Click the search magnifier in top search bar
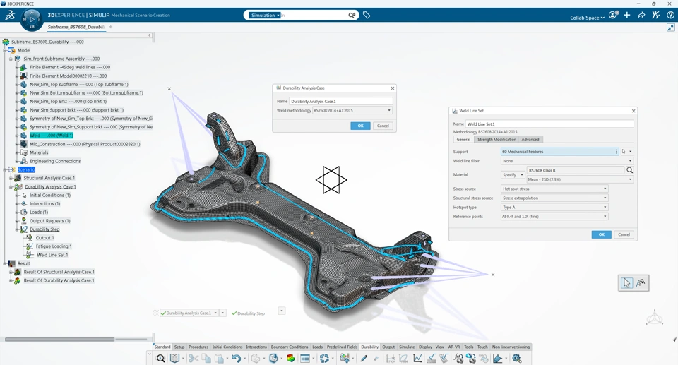Image resolution: width=678 pixels, height=365 pixels. point(352,15)
